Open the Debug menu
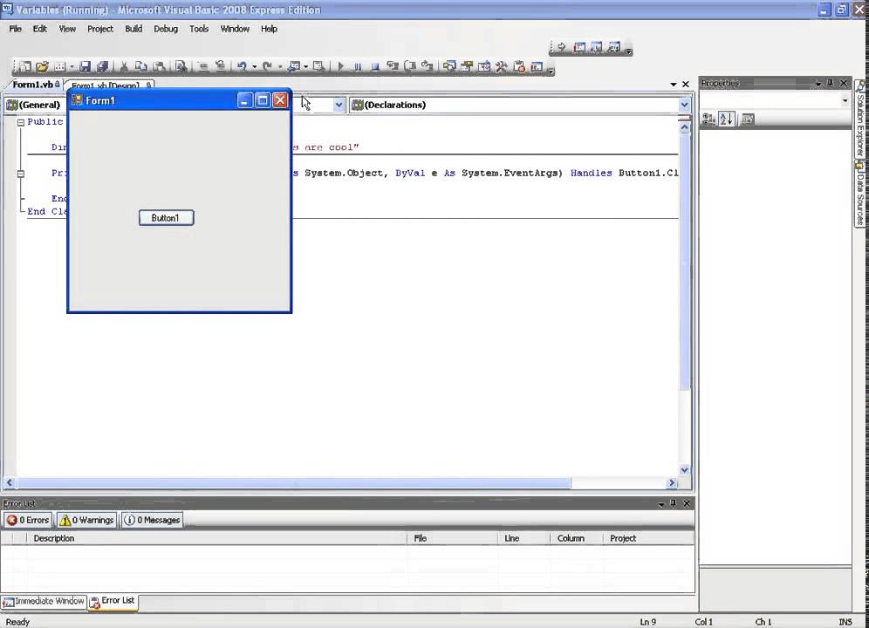 pos(166,29)
